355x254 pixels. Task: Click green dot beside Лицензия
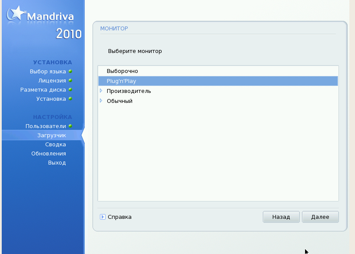tap(70, 80)
